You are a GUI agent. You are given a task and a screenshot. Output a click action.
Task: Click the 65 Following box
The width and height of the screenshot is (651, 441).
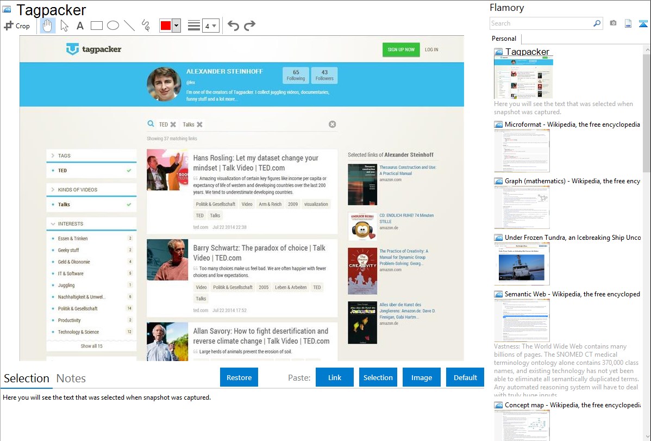click(x=296, y=75)
